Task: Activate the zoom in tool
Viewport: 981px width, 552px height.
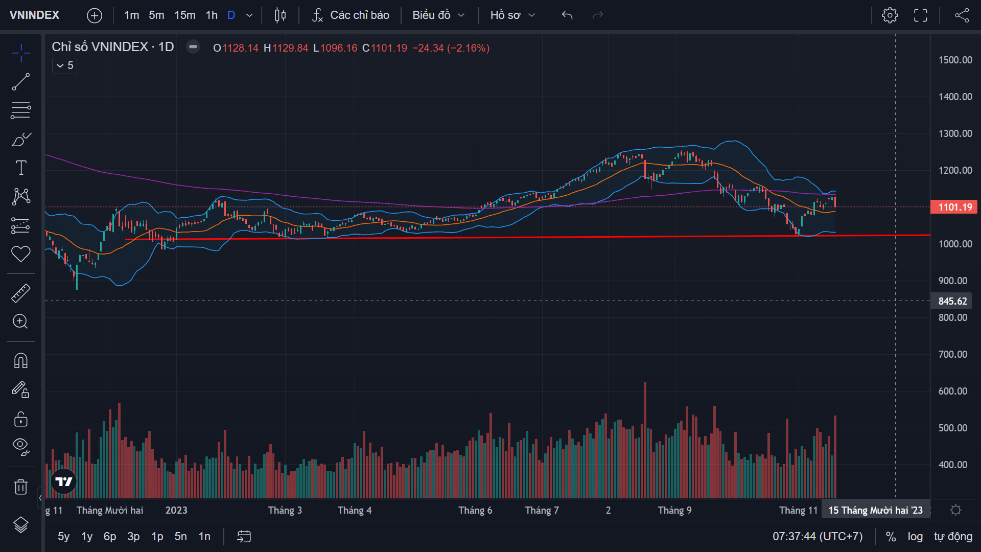Action: coord(21,321)
